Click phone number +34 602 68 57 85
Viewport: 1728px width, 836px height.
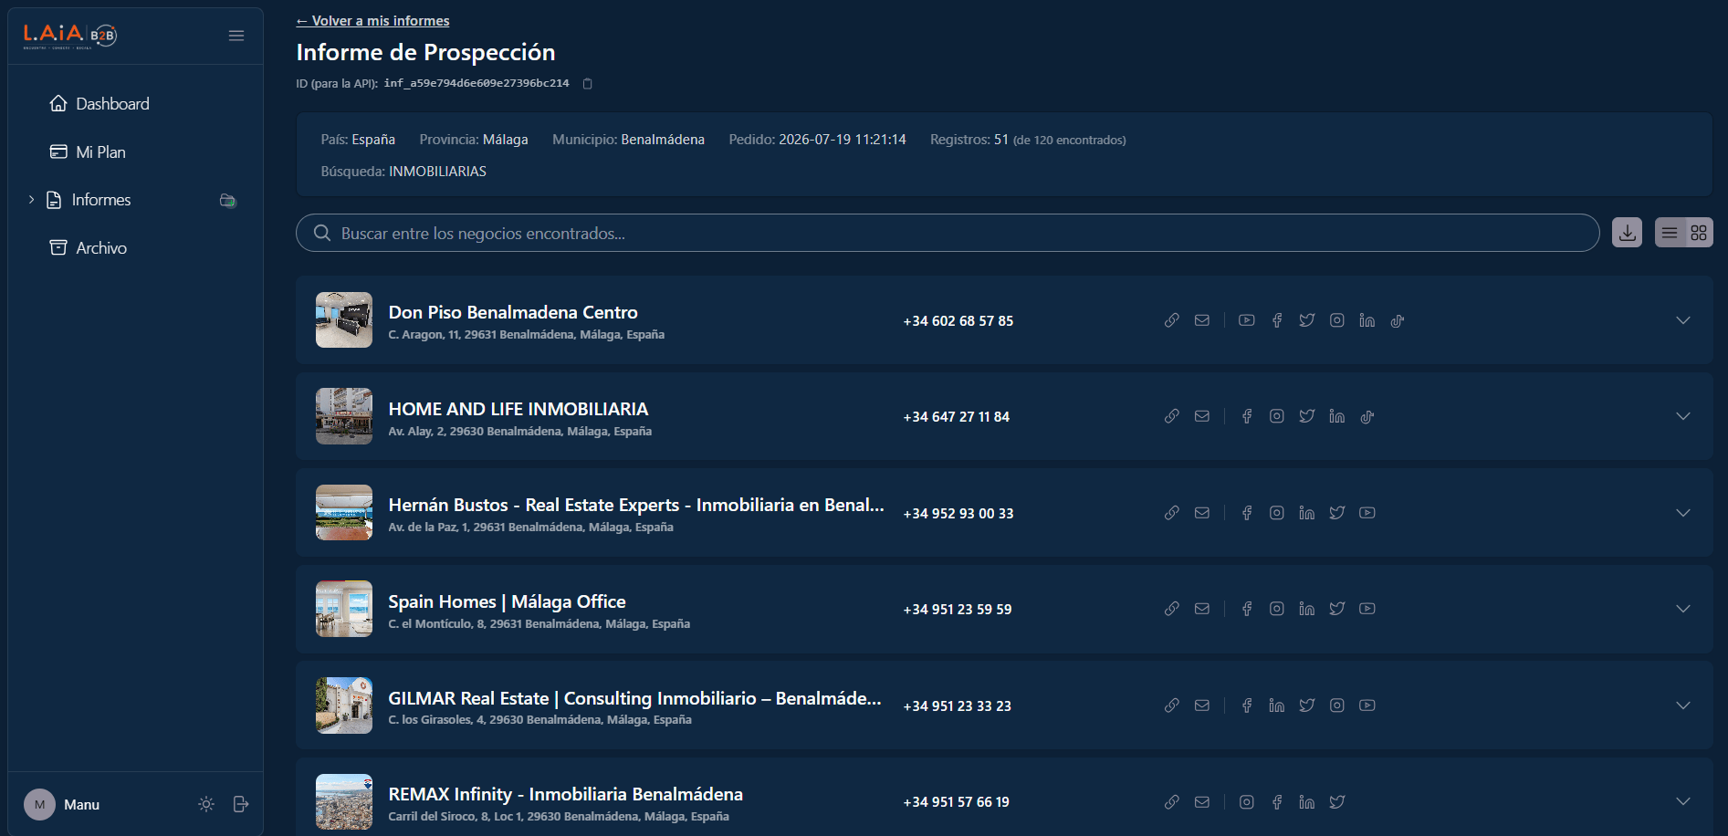(x=958, y=321)
